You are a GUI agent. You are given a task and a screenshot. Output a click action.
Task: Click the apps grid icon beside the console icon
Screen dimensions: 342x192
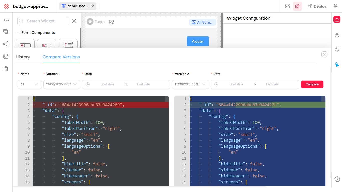(x=287, y=6)
